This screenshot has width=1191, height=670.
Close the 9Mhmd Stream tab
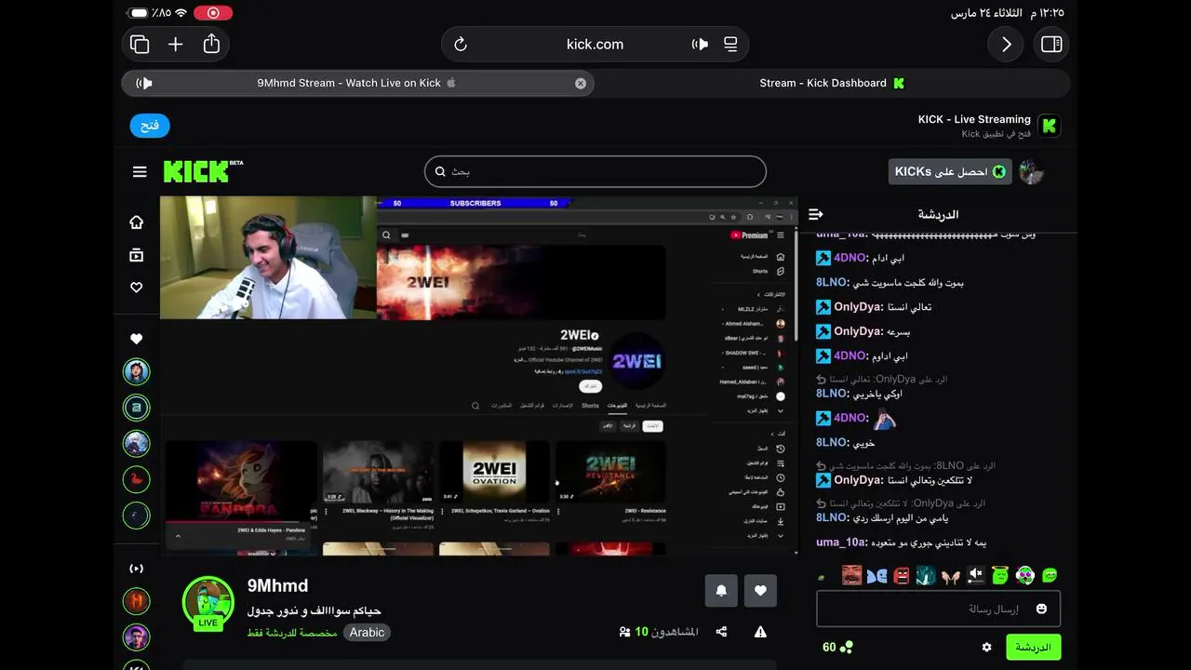coord(581,83)
